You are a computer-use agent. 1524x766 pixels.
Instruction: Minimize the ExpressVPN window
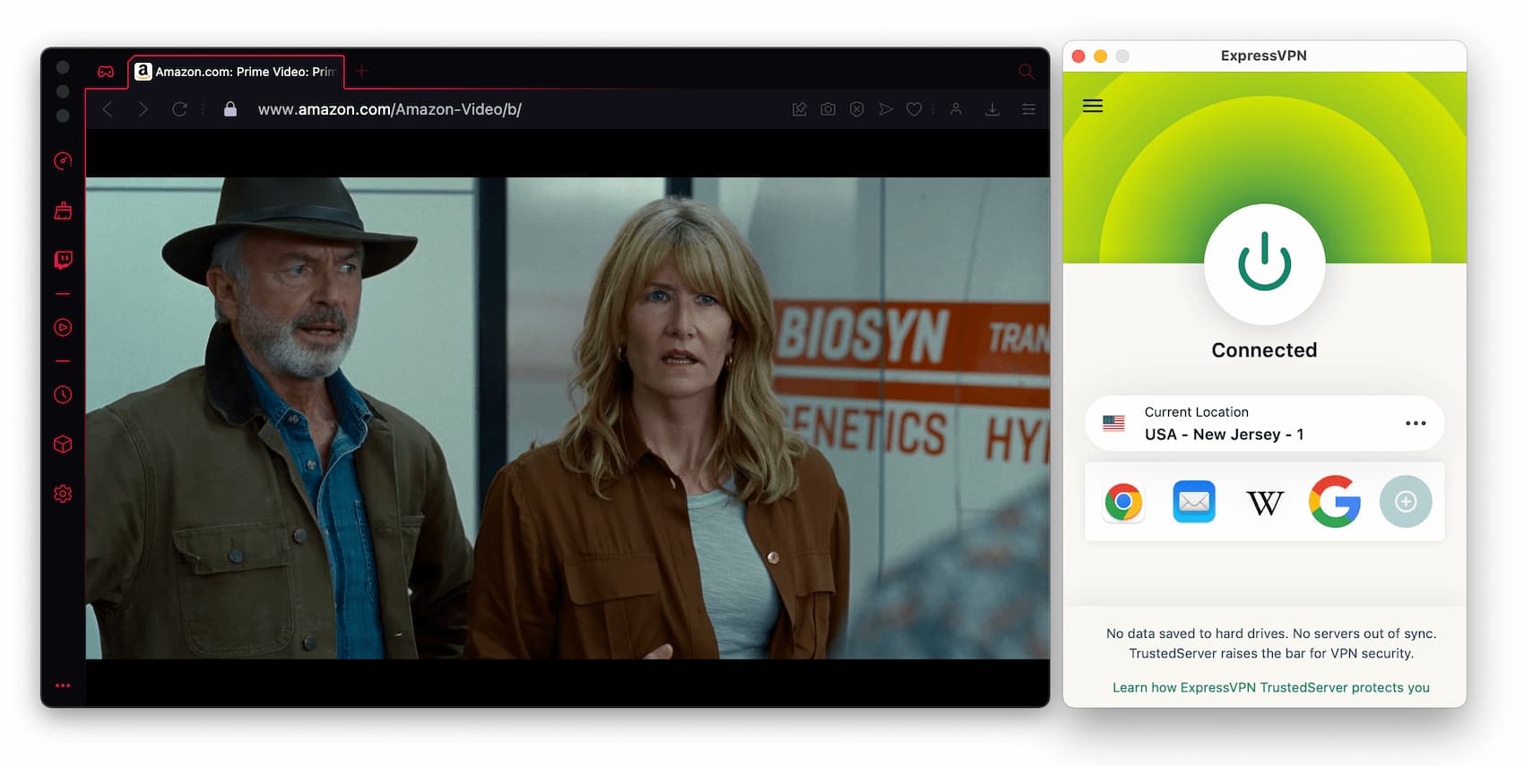(1100, 56)
